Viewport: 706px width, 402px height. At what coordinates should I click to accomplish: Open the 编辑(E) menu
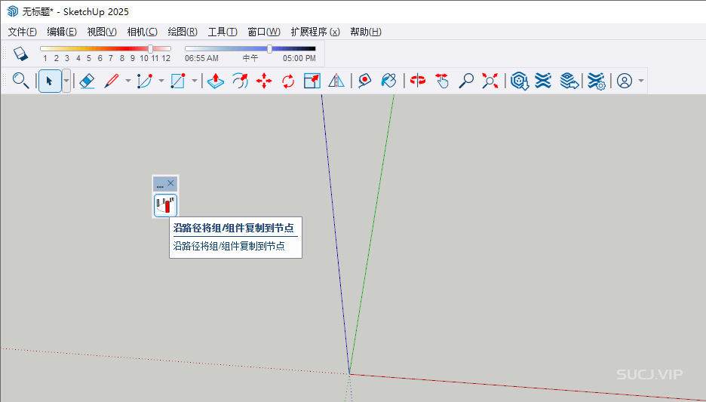click(62, 32)
